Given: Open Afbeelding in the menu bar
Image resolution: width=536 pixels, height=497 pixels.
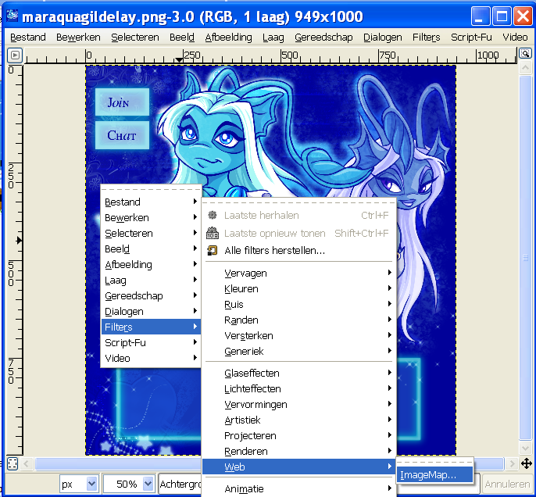Looking at the screenshot, I should point(228,38).
